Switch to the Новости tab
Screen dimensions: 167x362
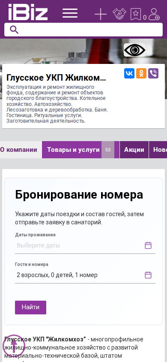tap(158, 150)
